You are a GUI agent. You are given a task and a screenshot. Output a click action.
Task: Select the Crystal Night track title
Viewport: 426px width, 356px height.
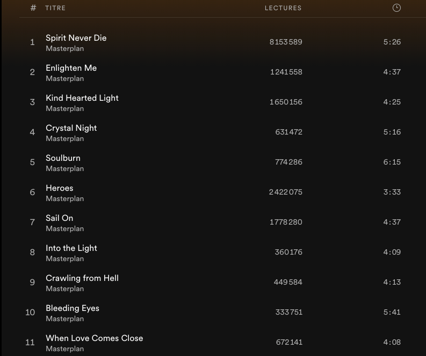click(71, 128)
